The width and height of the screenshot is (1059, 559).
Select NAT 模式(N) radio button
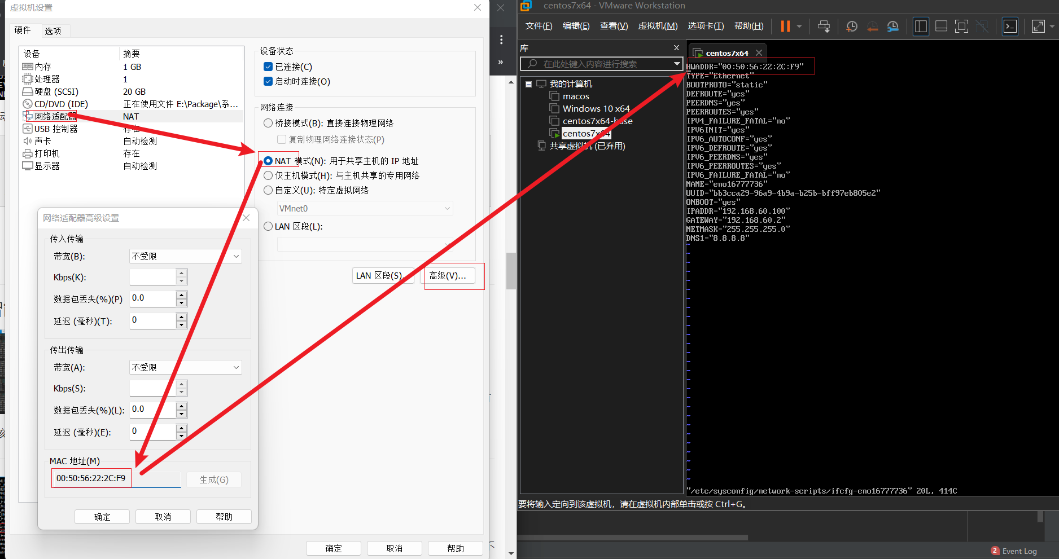click(x=268, y=161)
